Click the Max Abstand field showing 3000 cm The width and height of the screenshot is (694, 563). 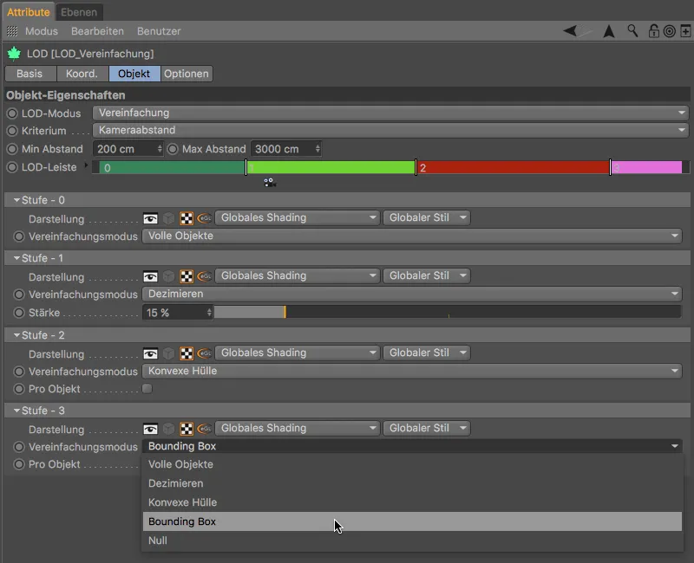(286, 149)
